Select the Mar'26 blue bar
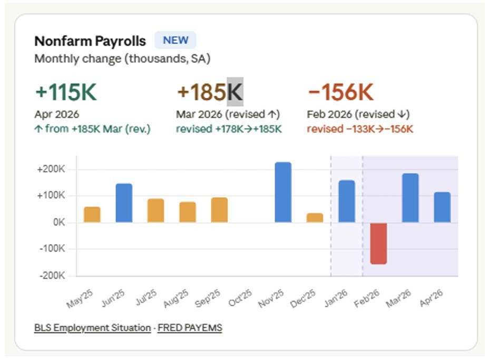The height and width of the screenshot is (363, 488). pyautogui.click(x=411, y=198)
